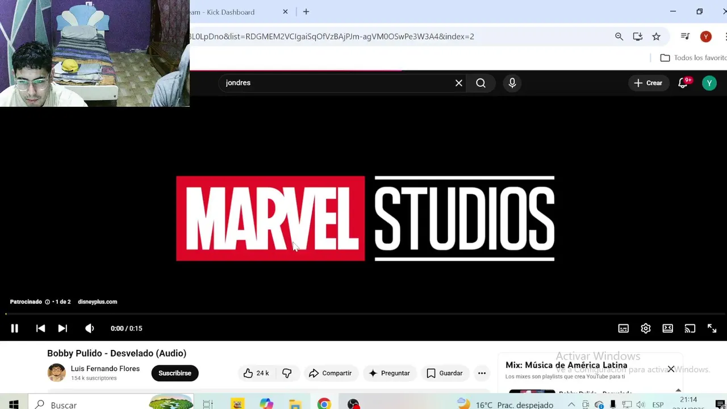Subscribe using the Suscribirse button
Viewport: 727px width, 409px height.
click(175, 373)
